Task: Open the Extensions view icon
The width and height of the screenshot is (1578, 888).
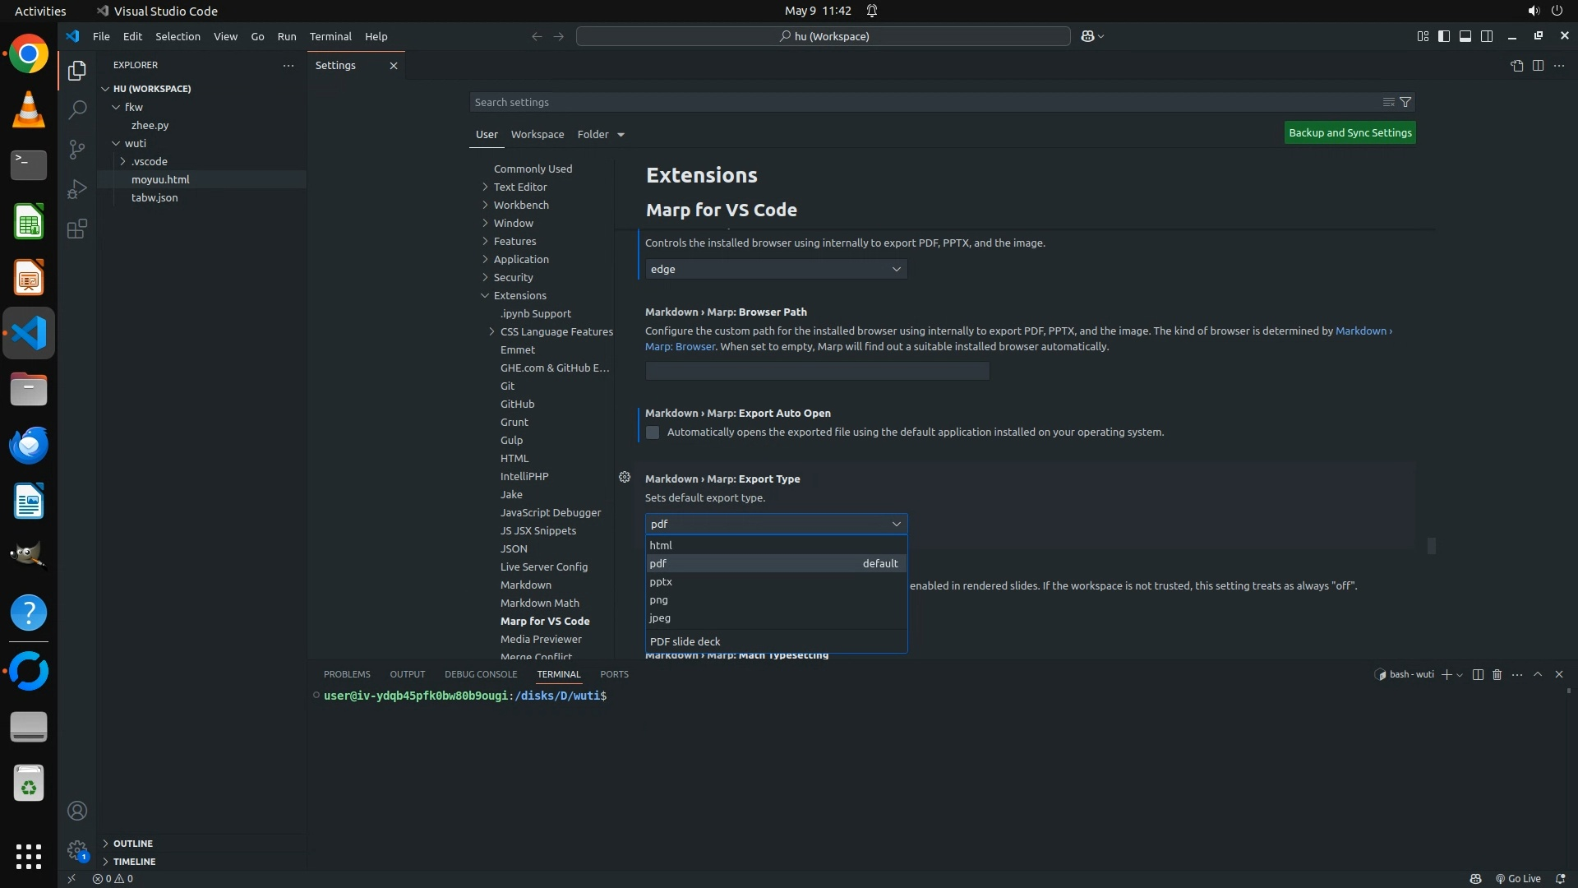Action: point(76,229)
